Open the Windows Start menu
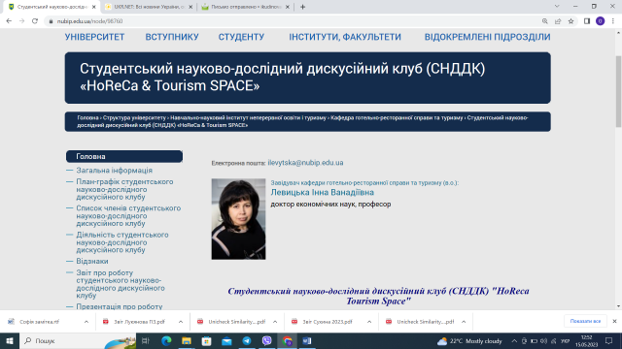The width and height of the screenshot is (622, 349). tap(10, 340)
